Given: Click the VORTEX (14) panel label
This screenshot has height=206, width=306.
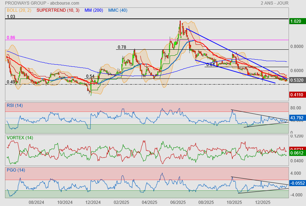Looking at the screenshot, I should (x=20, y=137).
